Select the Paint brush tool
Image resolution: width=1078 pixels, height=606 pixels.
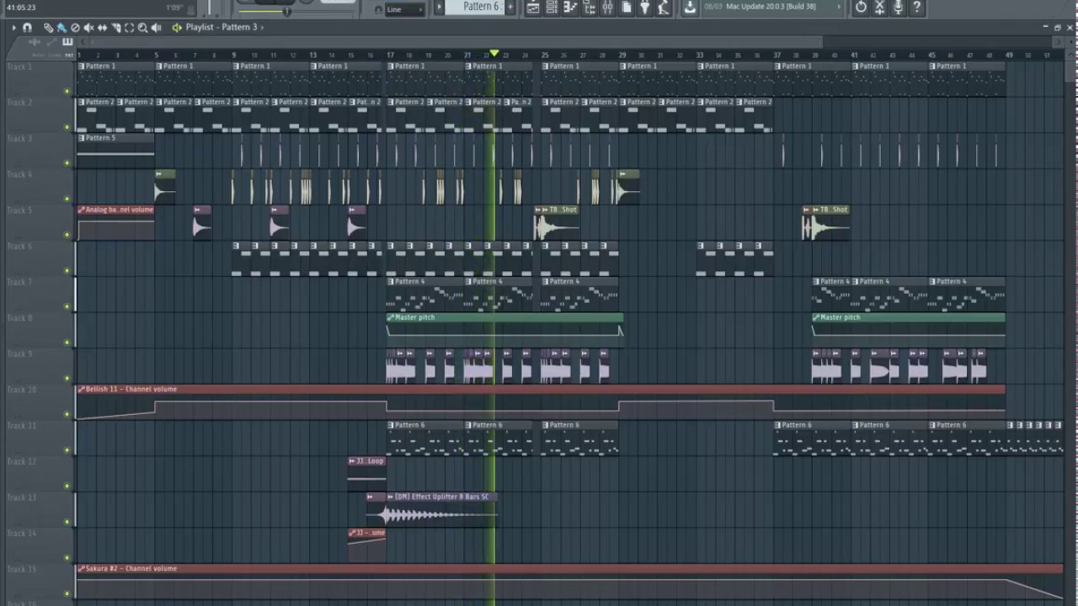pos(61,28)
